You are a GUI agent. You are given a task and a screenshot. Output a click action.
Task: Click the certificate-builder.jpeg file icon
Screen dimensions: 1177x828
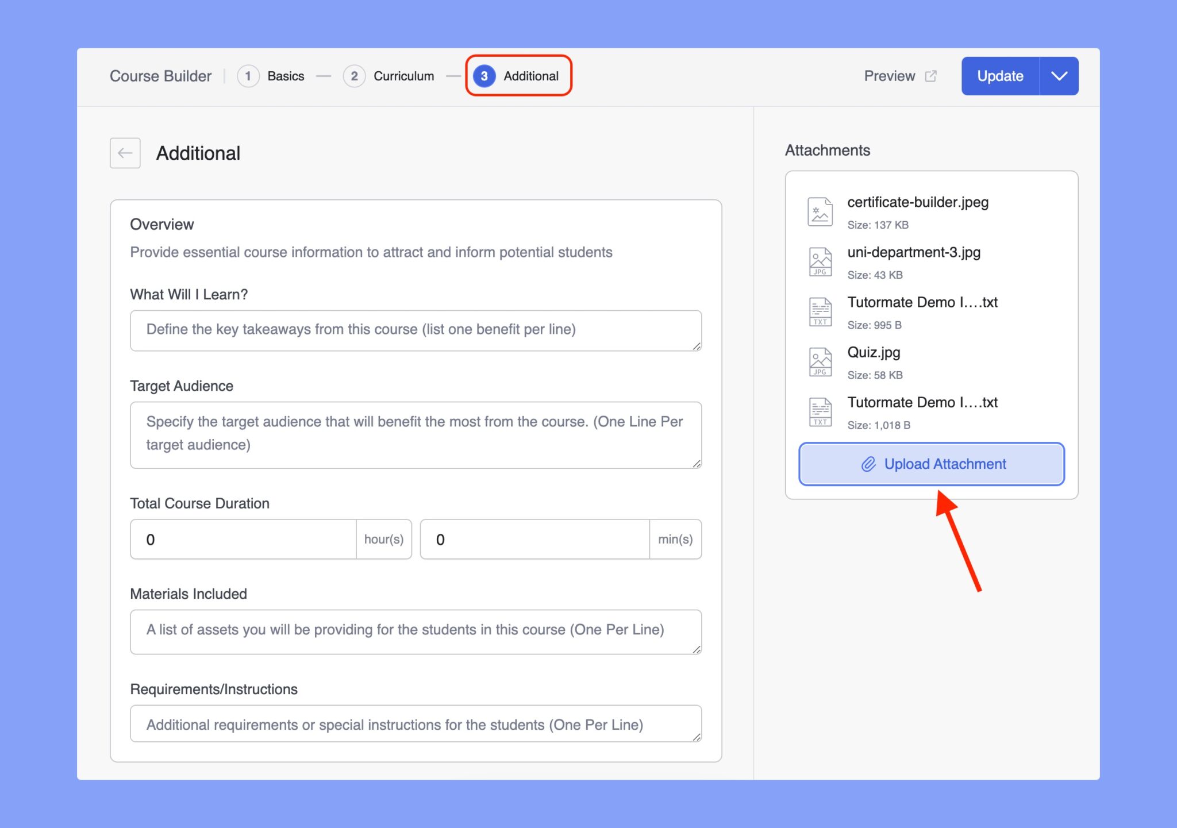point(820,211)
